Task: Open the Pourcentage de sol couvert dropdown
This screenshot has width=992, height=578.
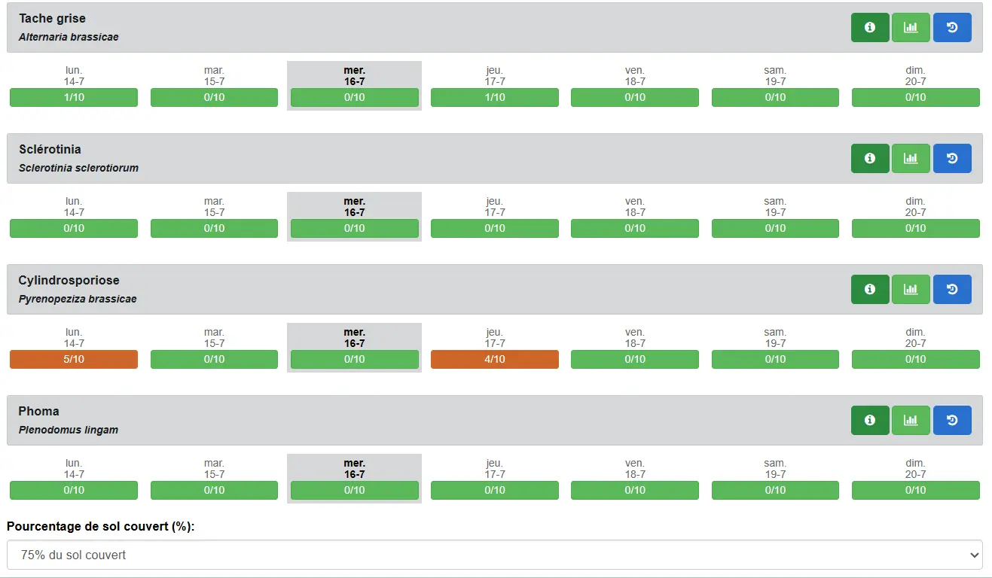Action: click(x=494, y=555)
